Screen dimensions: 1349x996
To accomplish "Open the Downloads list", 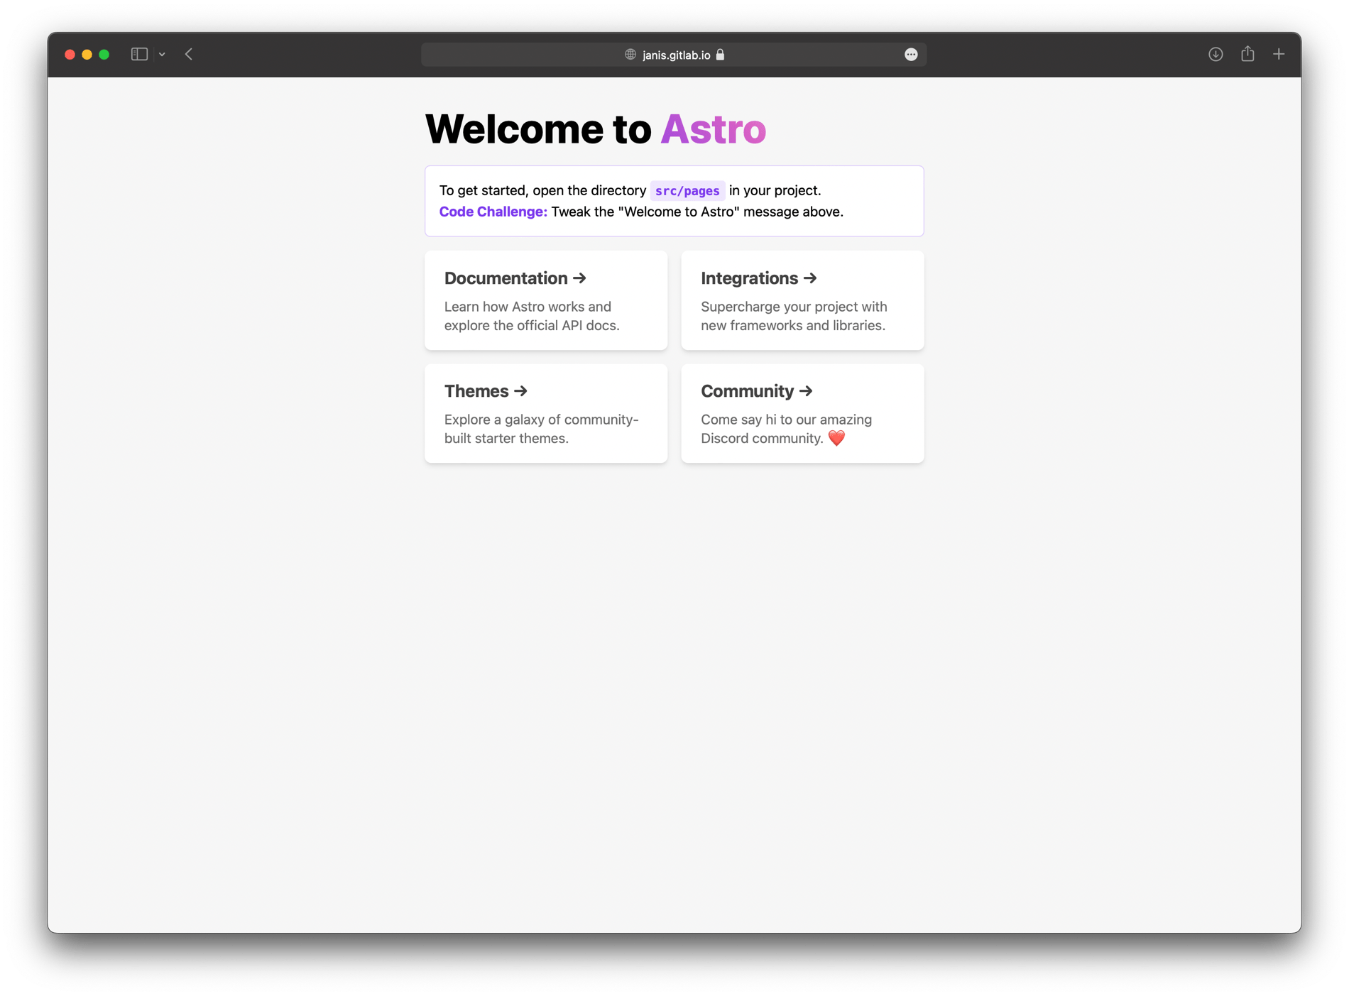I will (x=1216, y=54).
